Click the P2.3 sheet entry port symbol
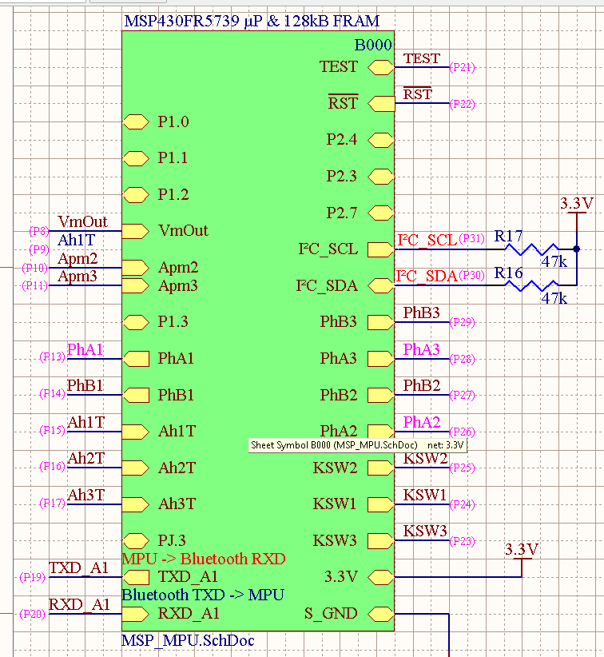604x657 pixels. click(x=381, y=177)
